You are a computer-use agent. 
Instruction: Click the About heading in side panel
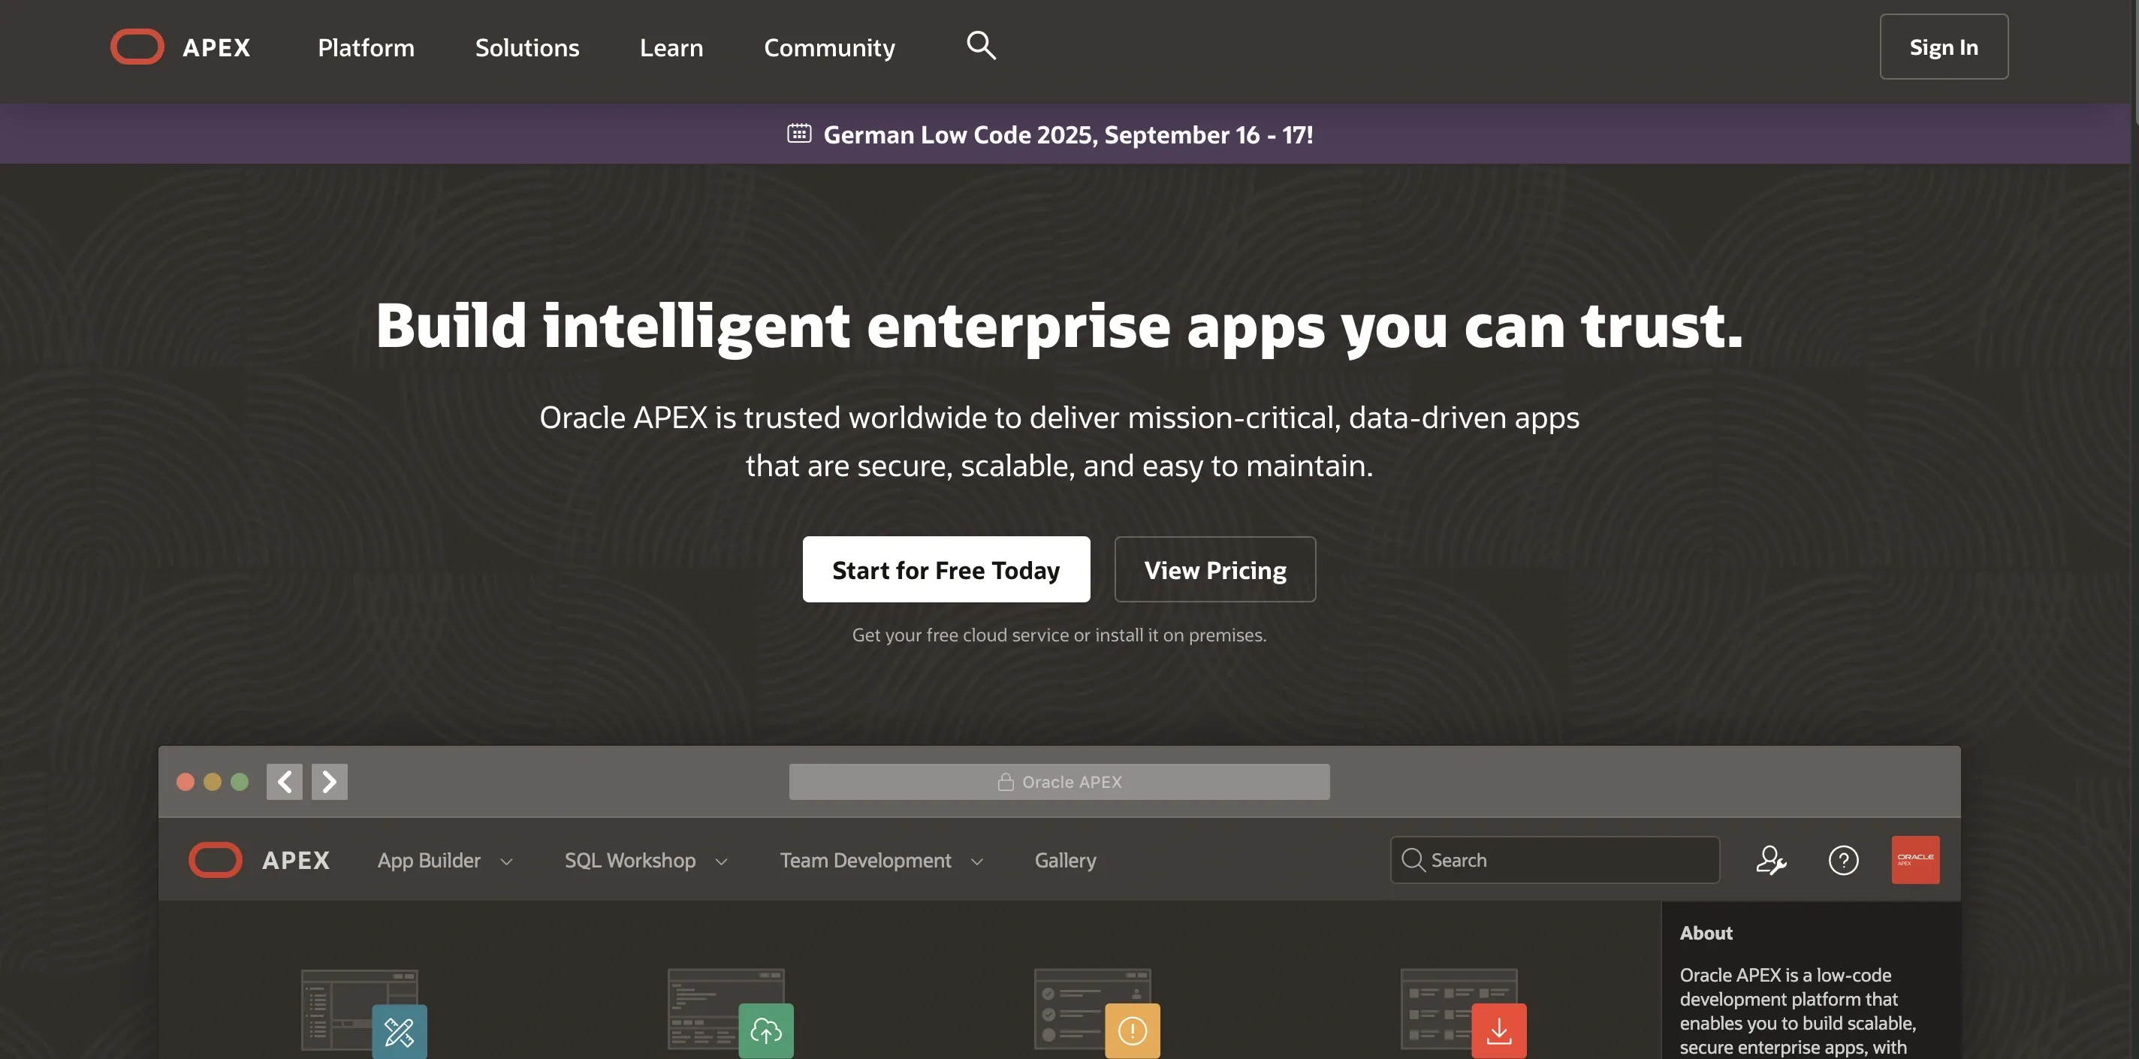coord(1706,933)
